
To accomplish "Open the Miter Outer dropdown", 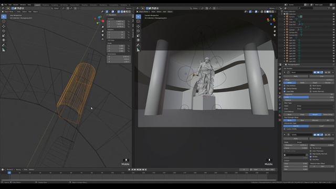I will tap(314, 106).
